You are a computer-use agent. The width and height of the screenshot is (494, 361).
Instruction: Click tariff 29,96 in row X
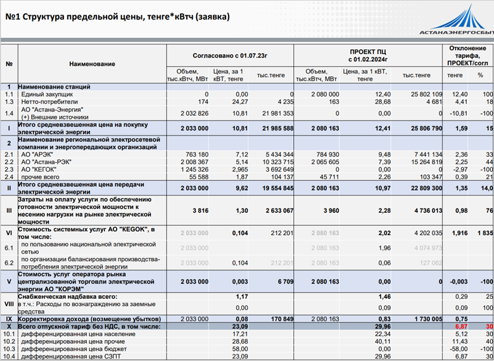click(x=383, y=326)
